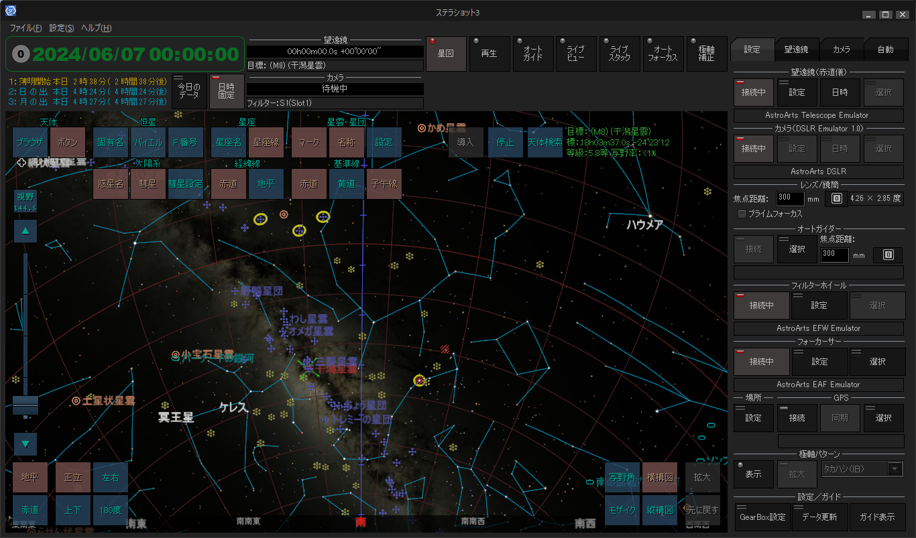Image resolution: width=916 pixels, height=538 pixels.
Task: Hide 惑星名 planet names
Action: [x=111, y=184]
